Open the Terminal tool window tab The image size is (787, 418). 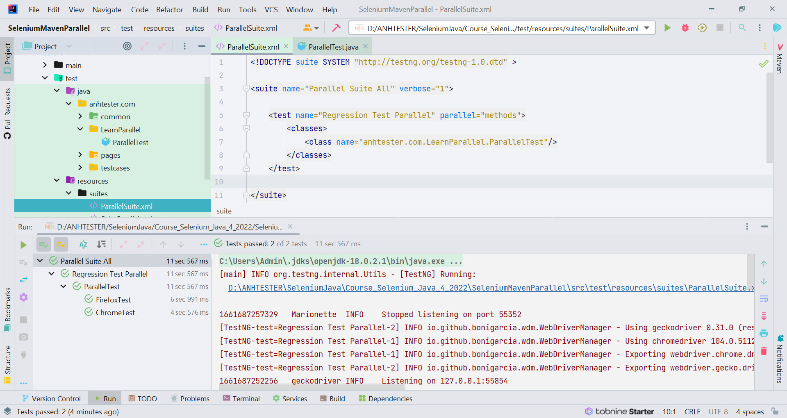[x=241, y=398]
